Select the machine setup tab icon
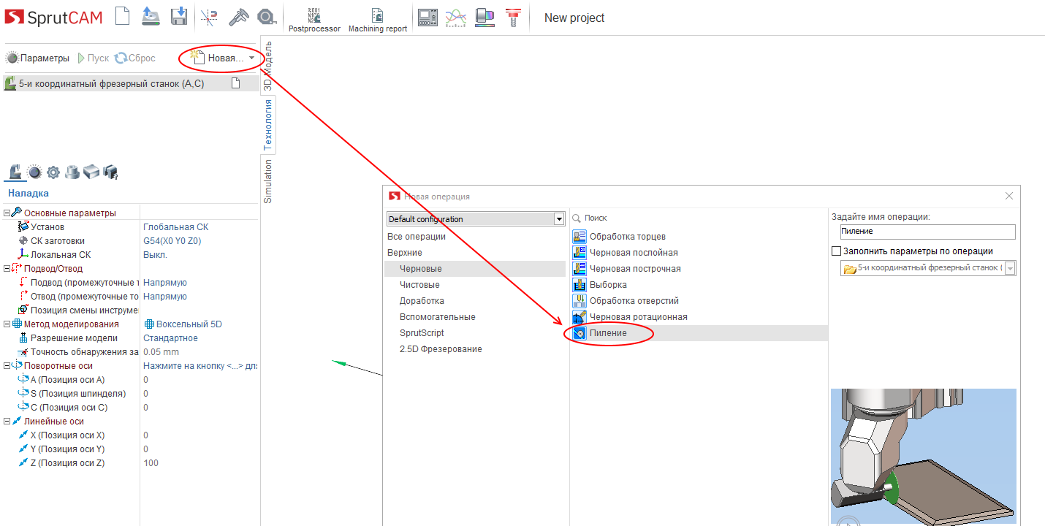The image size is (1045, 526). click(14, 172)
